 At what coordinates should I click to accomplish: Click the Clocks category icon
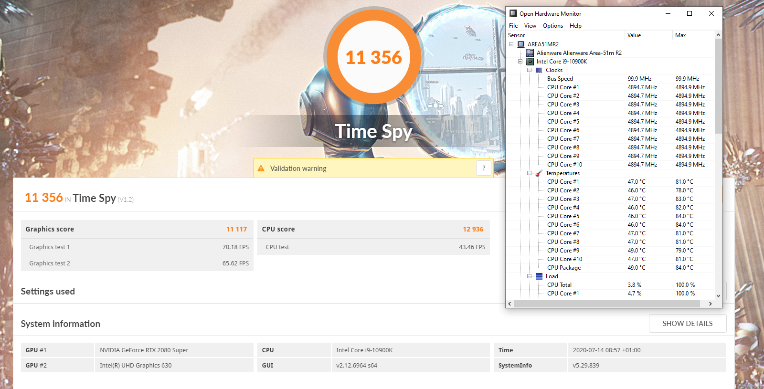pos(539,70)
